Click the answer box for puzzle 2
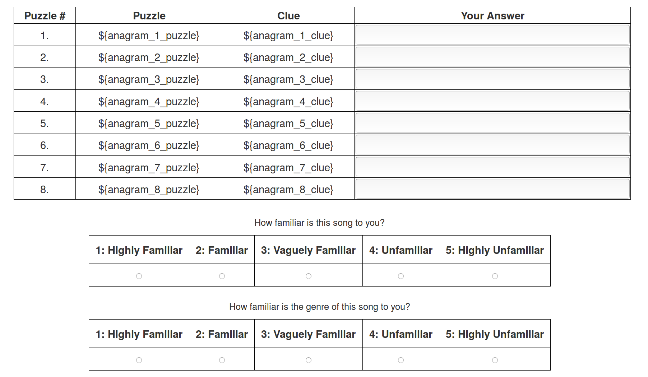 (492, 57)
